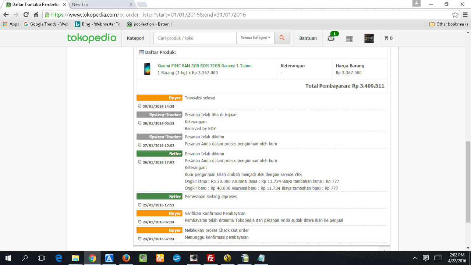Open the Windows Start menu
471x265 pixels.
(x=8, y=258)
